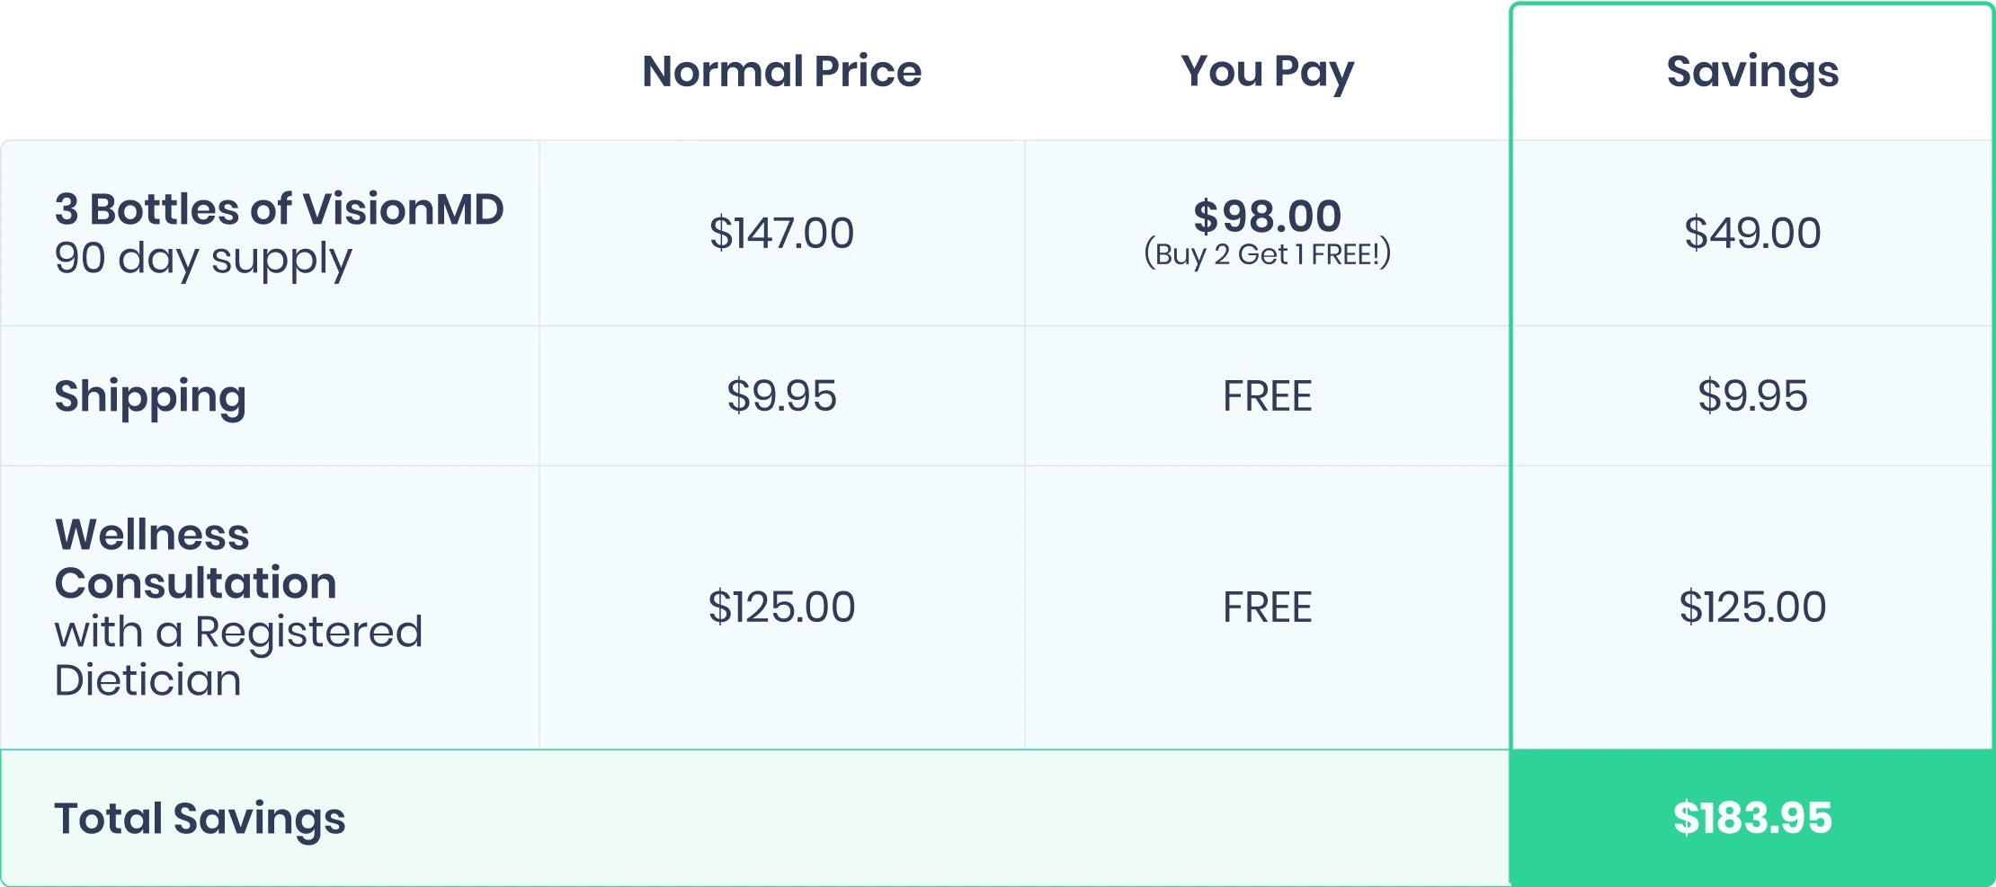Screen dimensions: 1996x887
Task: Click the $125.00 consultation normal price
Action: tap(781, 608)
